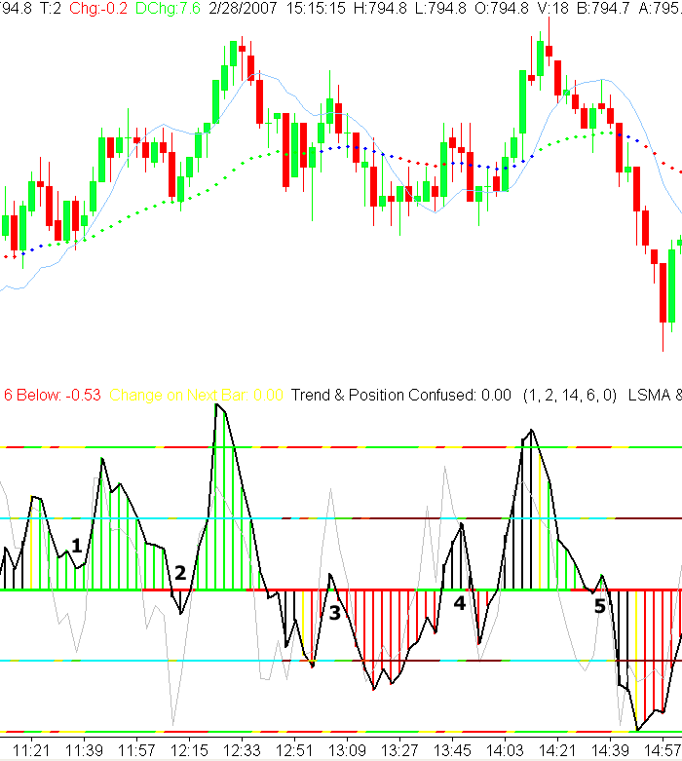Select the '12:15' time axis label

click(x=189, y=750)
